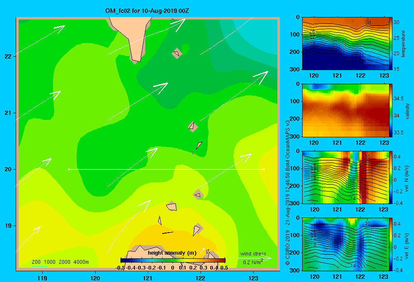
Task: Click the 33.5 tick on salinity colorbar
Action: pyautogui.click(x=398, y=133)
